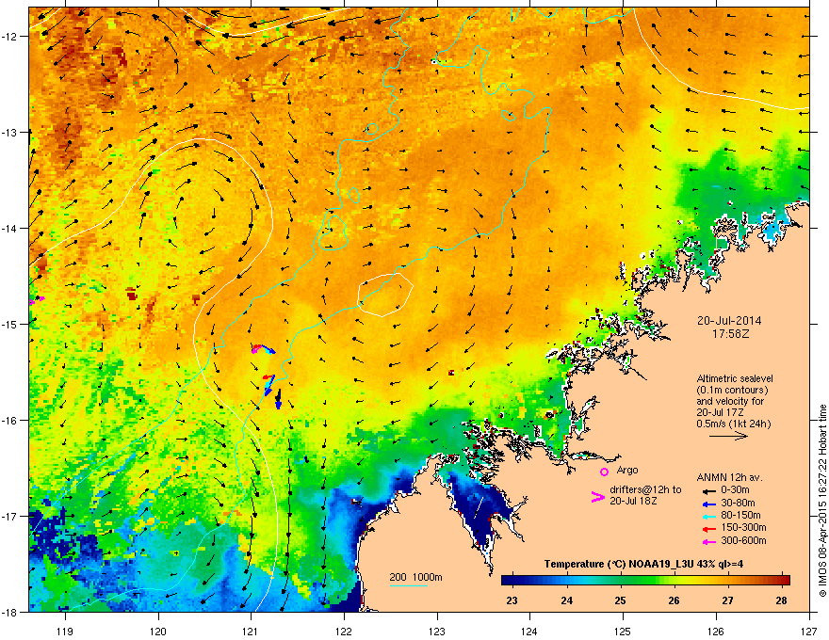829x640 pixels.
Task: Click the longitude axis label '122'
Action: 344,631
